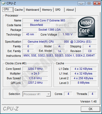Click the Revision value C0

(90, 51)
